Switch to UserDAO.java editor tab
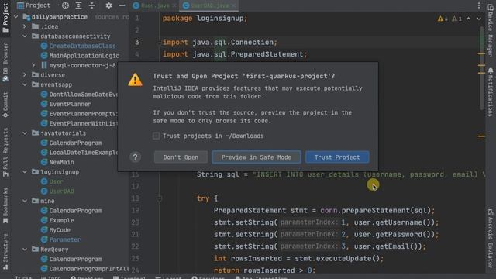The image size is (496, 279). [209, 5]
